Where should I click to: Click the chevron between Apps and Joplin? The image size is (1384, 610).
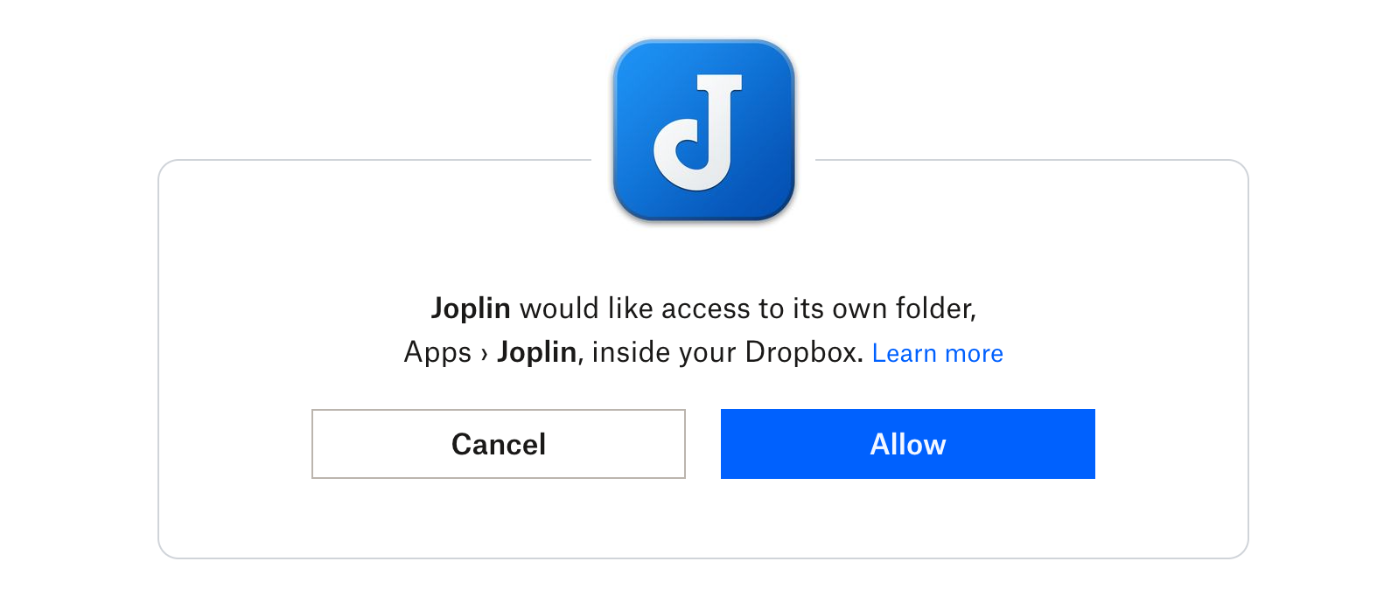[x=484, y=355]
